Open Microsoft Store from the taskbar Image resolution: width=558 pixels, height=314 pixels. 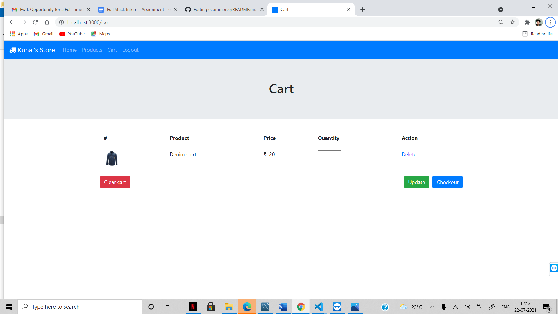[211, 307]
